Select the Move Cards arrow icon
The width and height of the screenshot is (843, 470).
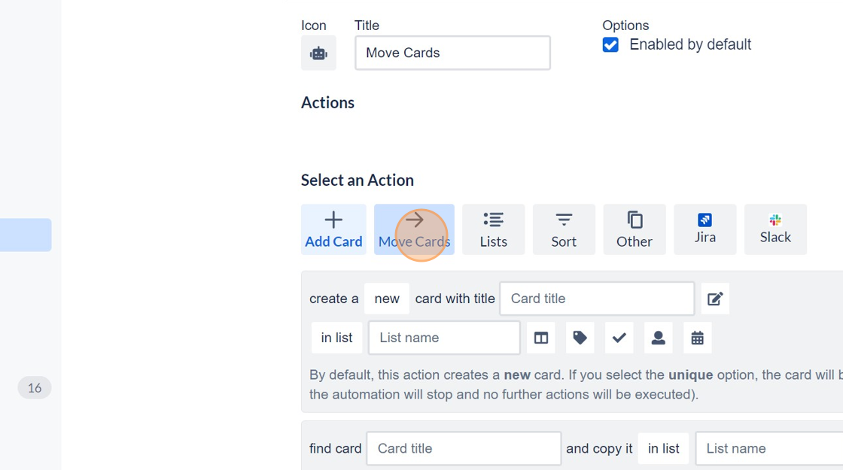(414, 220)
